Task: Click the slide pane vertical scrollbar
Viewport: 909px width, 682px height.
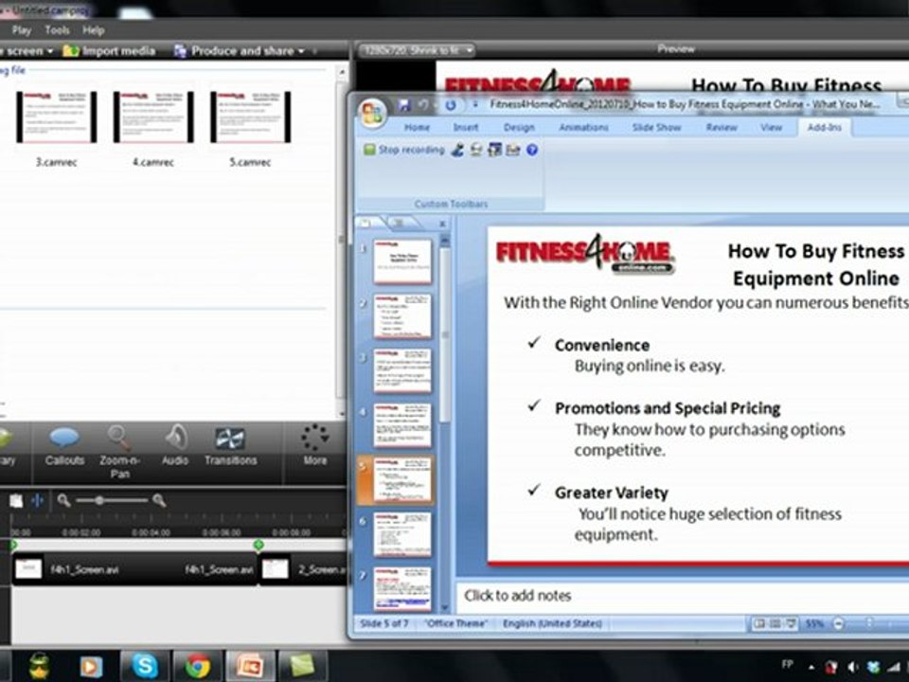Action: [445, 336]
